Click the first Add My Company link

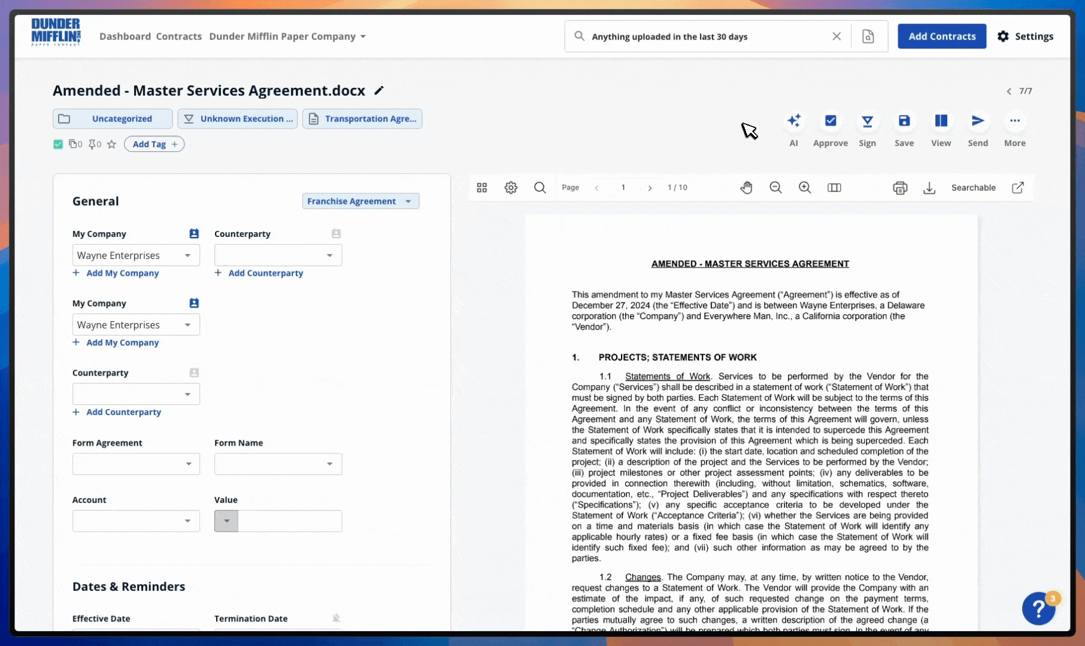[116, 273]
